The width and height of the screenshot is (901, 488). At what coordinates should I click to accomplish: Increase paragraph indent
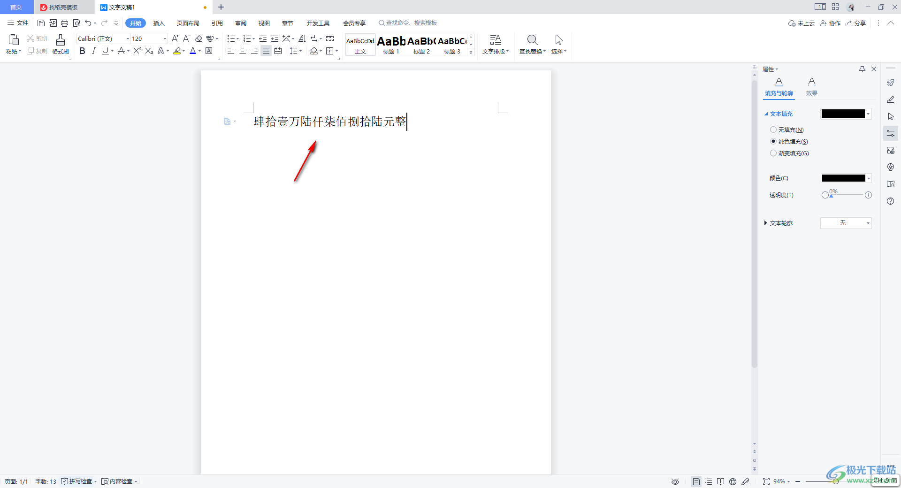(275, 38)
